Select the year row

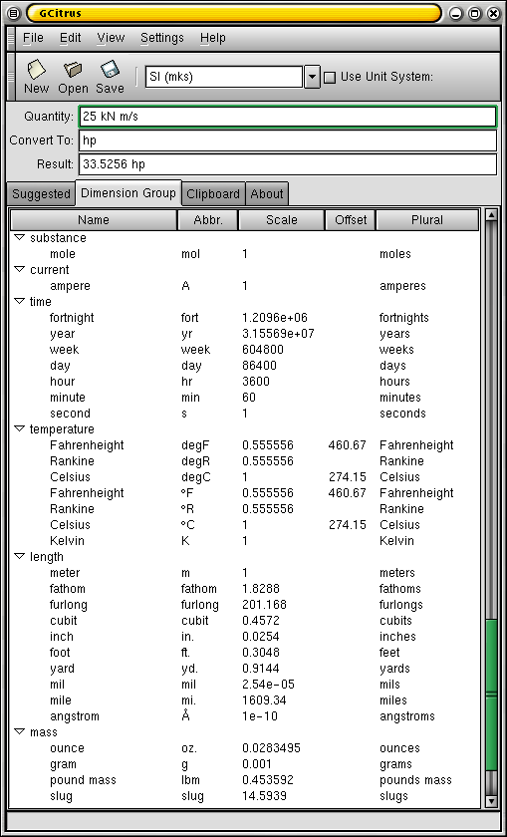[244, 334]
